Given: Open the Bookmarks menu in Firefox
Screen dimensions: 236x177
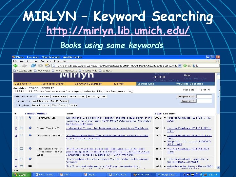Looking at the screenshot, I should tap(46, 61).
